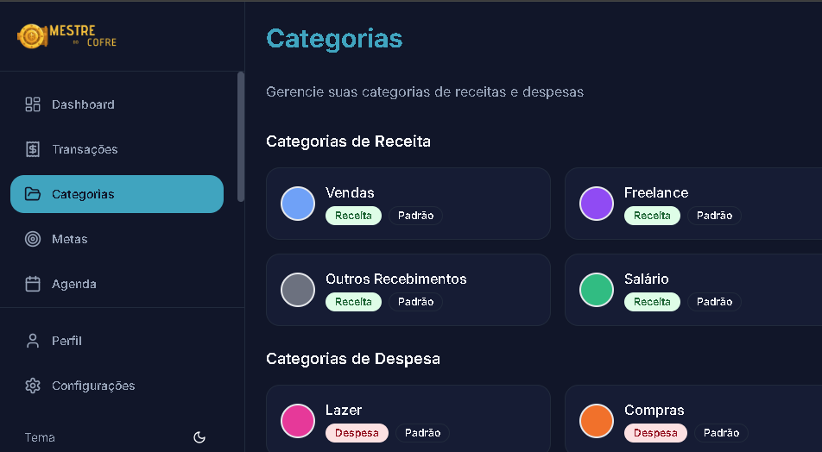Open the Transações menu item

85,149
